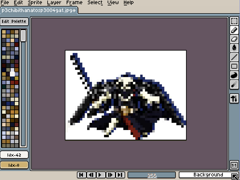Select the blob contour tool
Viewport: 240px width, 180px height.
coord(234,75)
